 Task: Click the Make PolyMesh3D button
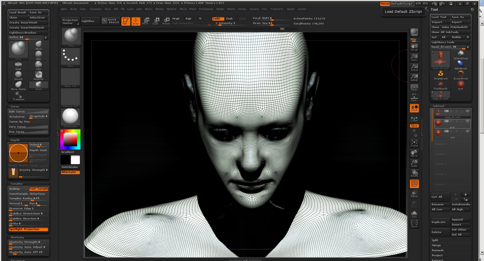pyautogui.click(x=455, y=27)
